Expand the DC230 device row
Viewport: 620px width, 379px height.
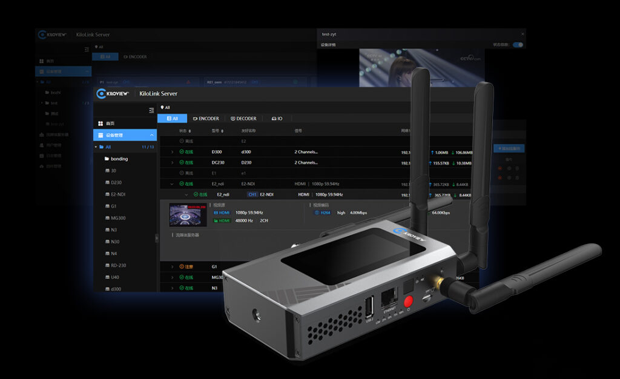click(172, 162)
